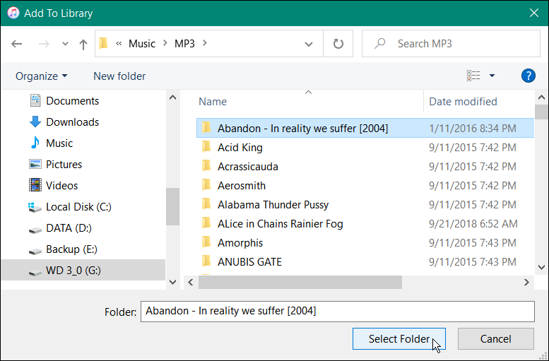
Task: Click New folder in toolbar
Action: [119, 76]
